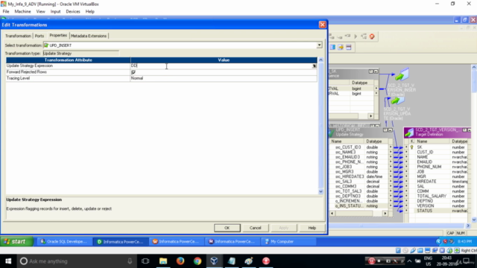This screenshot has height=268, width=477.
Task: Switch to the Transformation tab
Action: 18,36
